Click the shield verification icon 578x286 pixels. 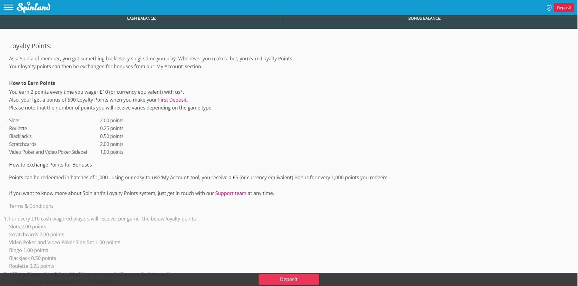coord(549,8)
